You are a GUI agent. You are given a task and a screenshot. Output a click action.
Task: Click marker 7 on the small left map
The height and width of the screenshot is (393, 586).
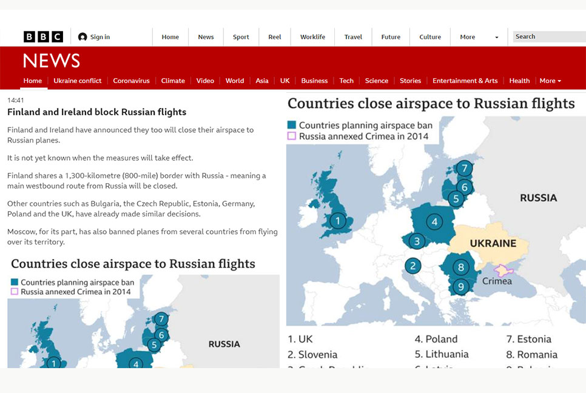[x=161, y=319]
